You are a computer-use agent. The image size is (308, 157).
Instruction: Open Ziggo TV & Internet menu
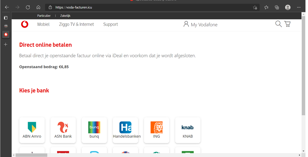coord(76,24)
